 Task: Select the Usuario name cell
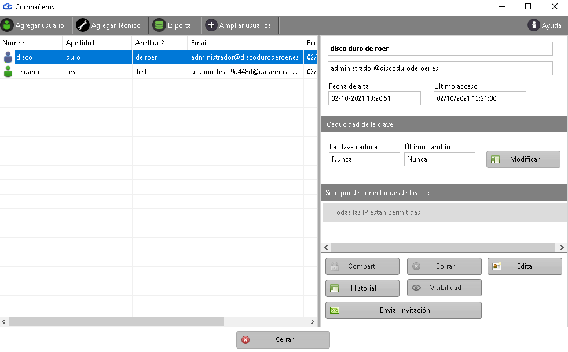(x=38, y=72)
